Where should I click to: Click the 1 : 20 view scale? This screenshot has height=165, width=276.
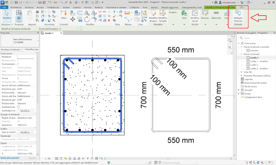(x=47, y=159)
